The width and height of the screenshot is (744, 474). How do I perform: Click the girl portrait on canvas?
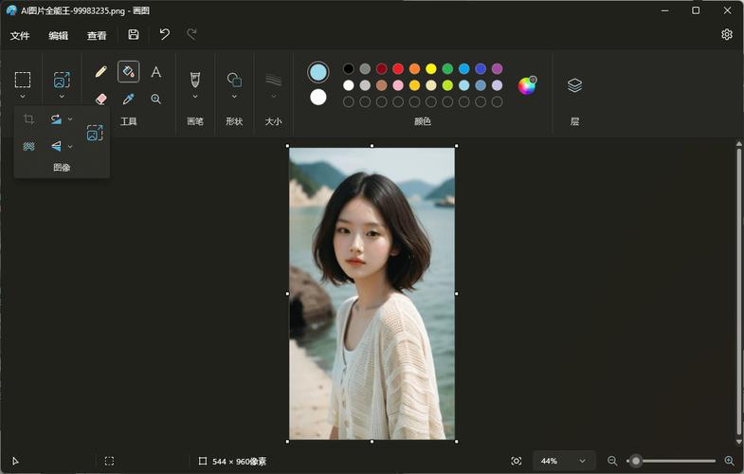click(x=372, y=293)
